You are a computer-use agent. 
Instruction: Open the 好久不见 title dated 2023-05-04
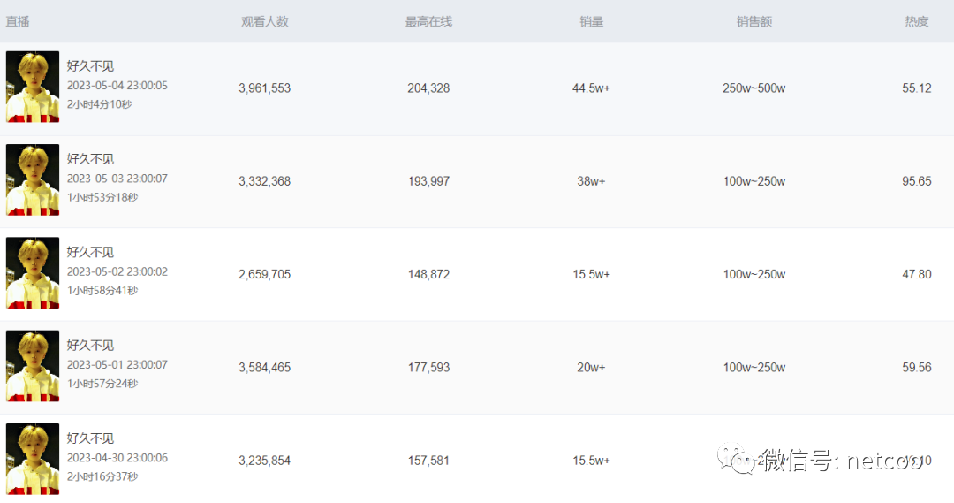[x=90, y=66]
